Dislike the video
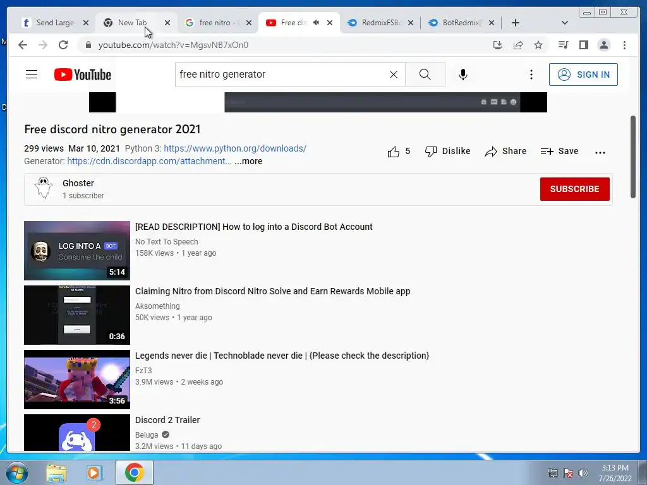Screen dimensions: 647x485 click(447, 152)
